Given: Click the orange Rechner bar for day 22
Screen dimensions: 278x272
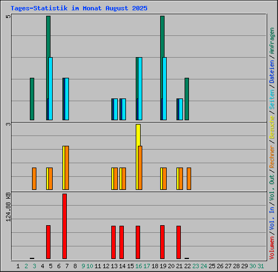Looking at the screenshot, I should (189, 178).
